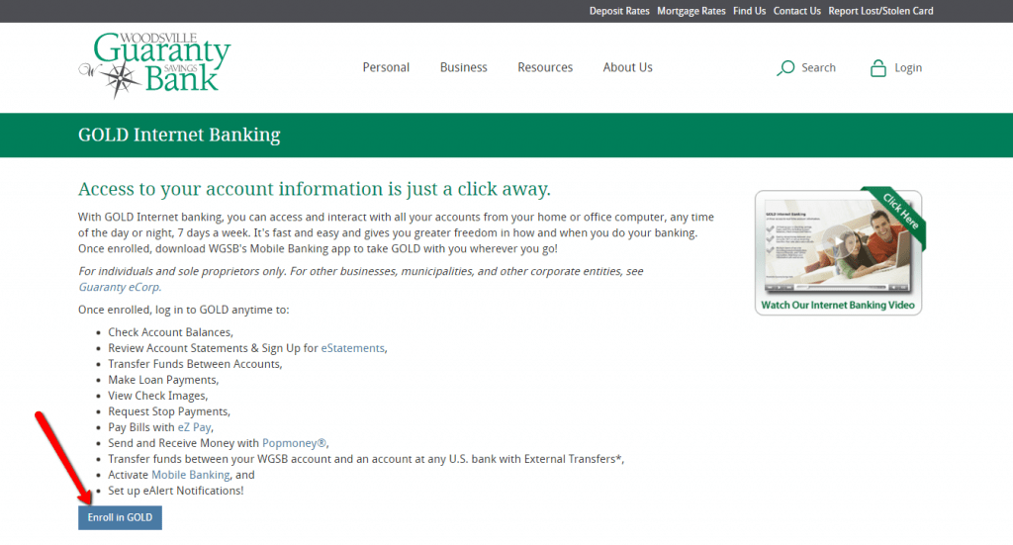Click the Enroll in GOLD button
Viewport: 1013px width, 545px height.
[x=120, y=518]
